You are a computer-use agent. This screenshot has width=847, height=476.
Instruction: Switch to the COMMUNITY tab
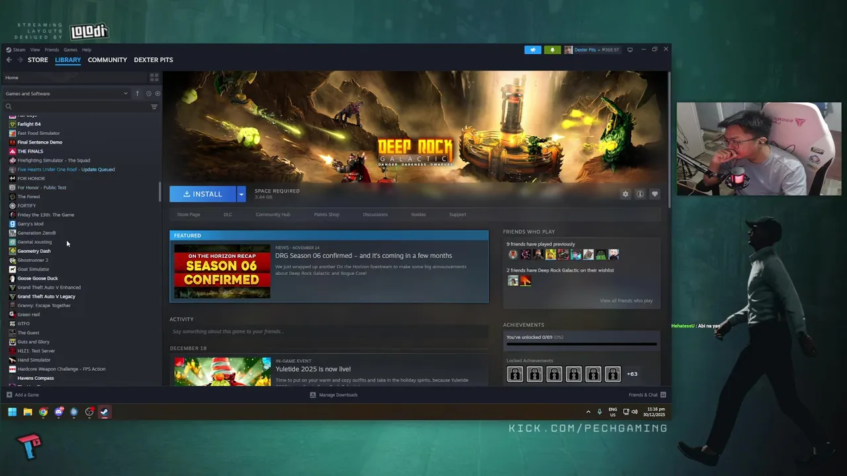click(107, 59)
